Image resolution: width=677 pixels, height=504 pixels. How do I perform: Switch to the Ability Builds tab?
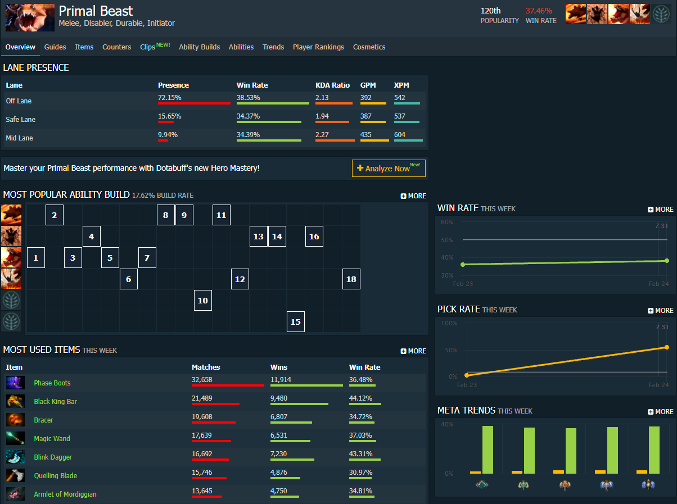click(x=200, y=47)
